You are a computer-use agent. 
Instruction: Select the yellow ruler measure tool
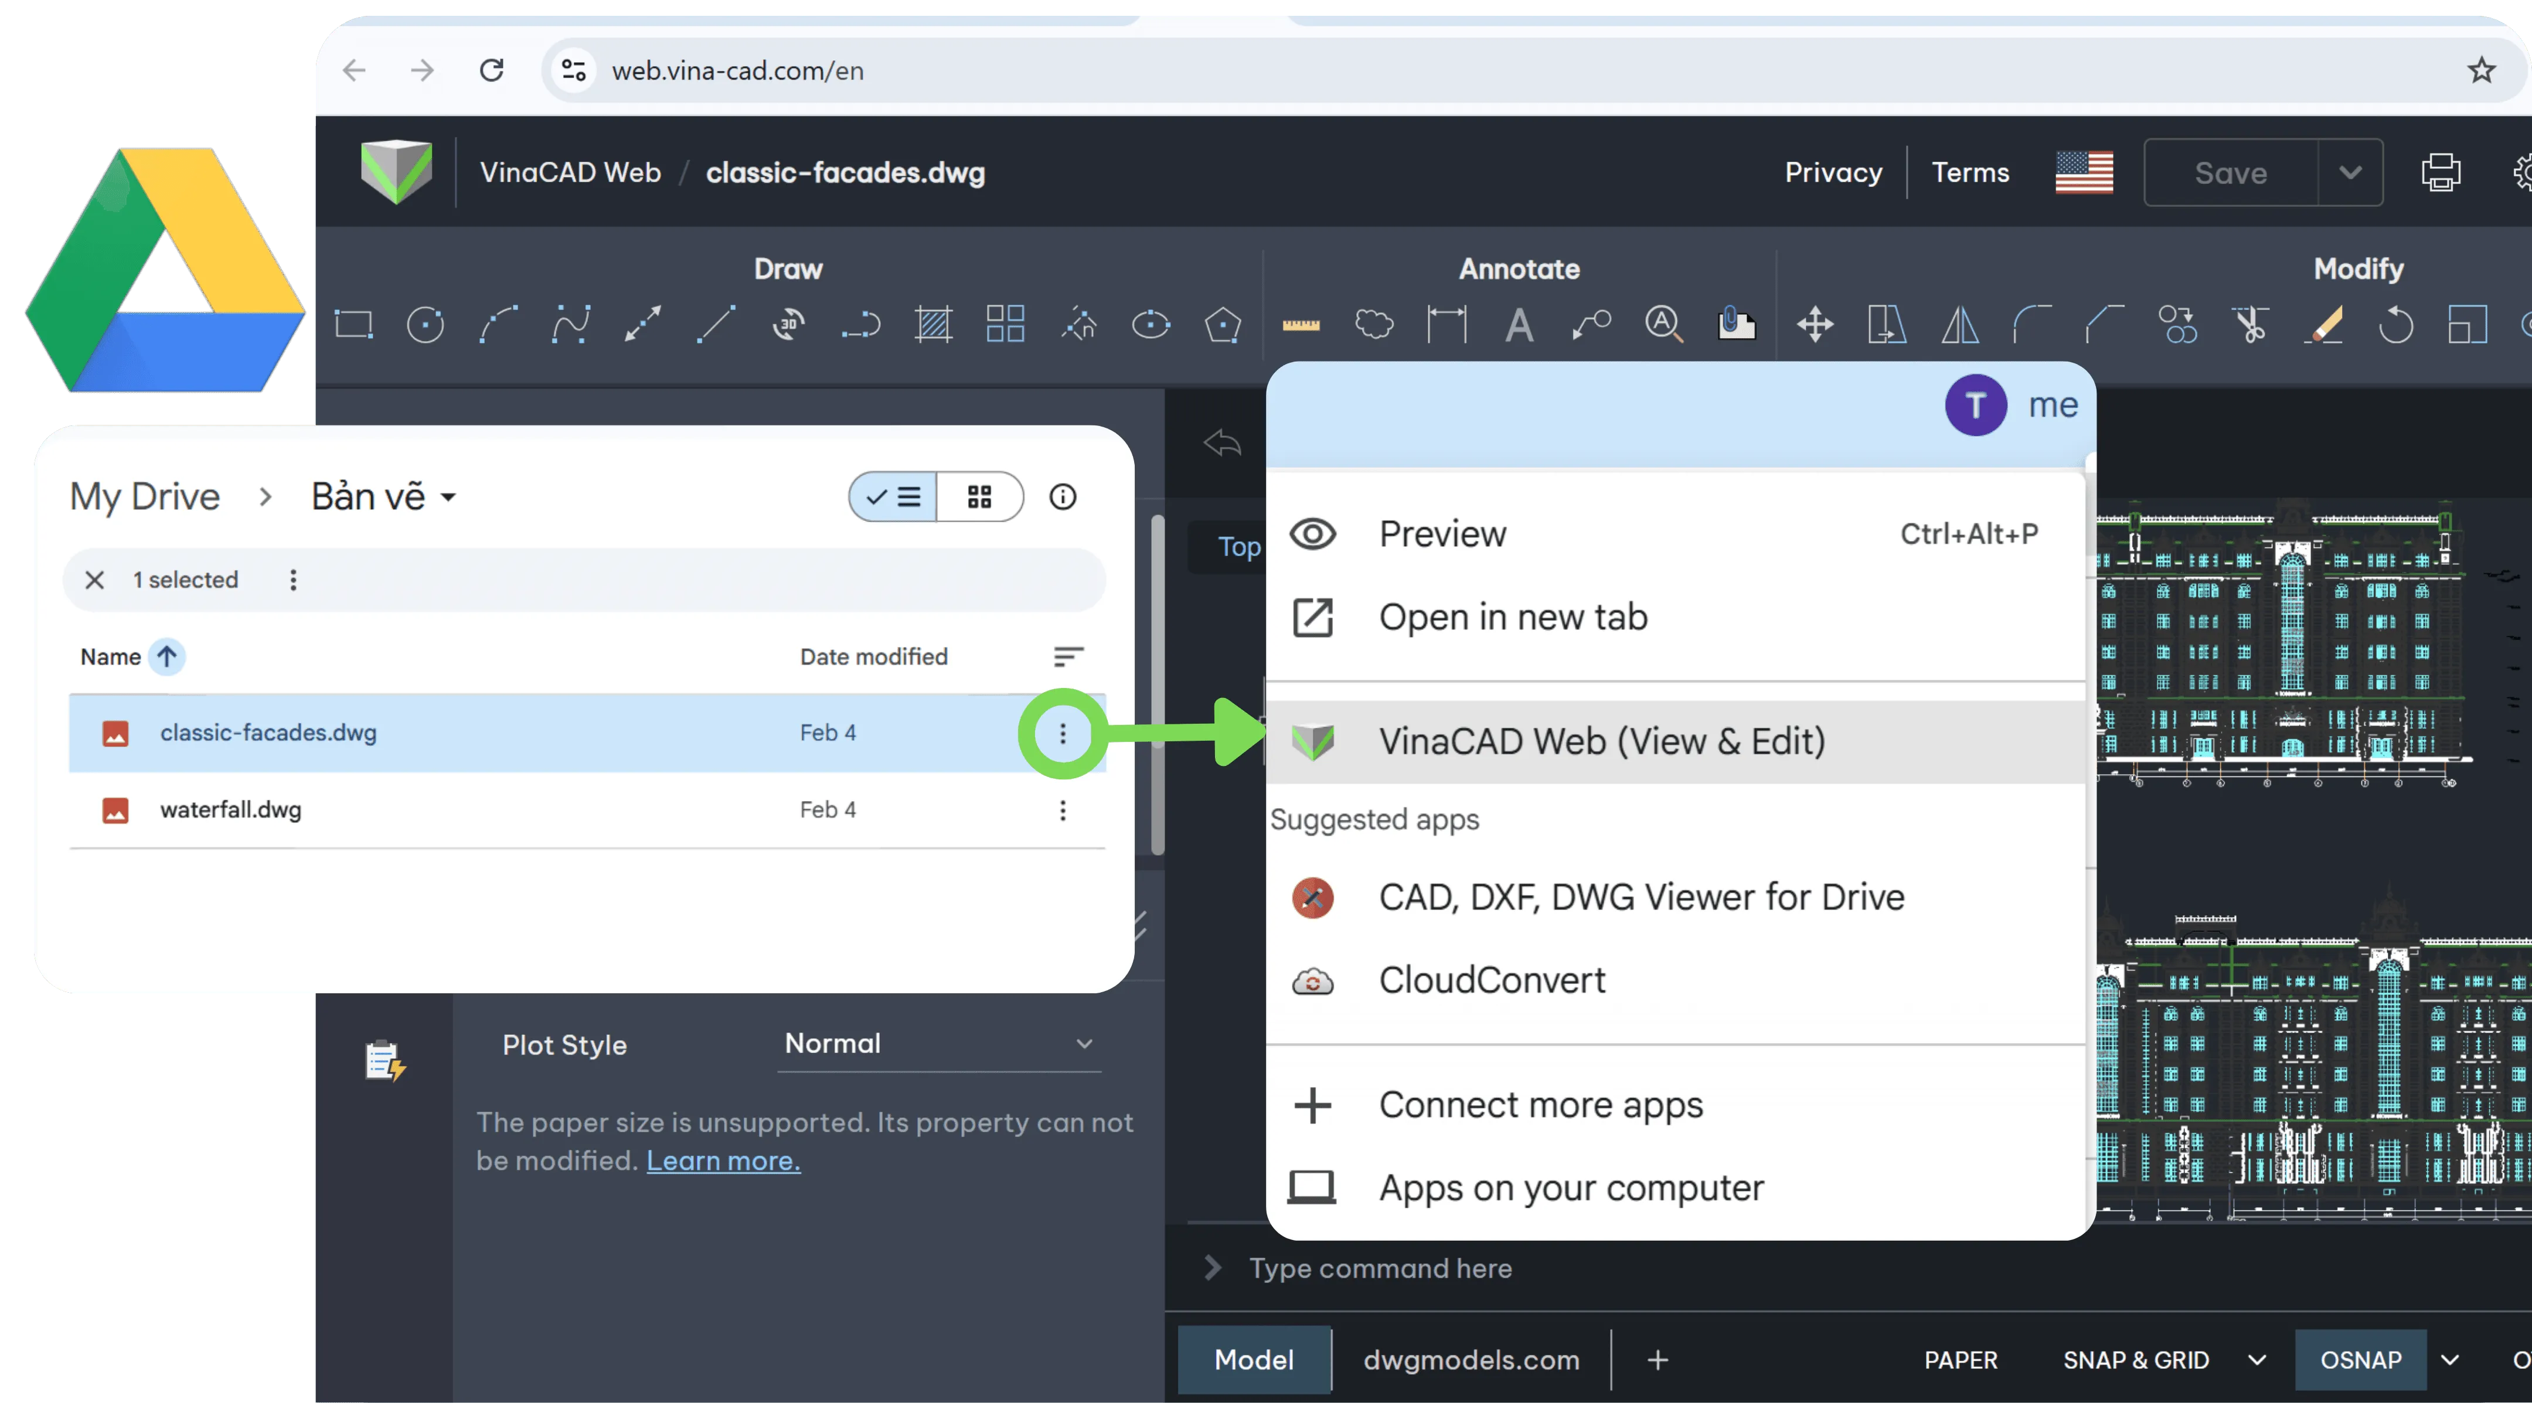click(x=1301, y=325)
